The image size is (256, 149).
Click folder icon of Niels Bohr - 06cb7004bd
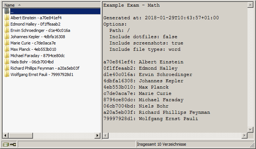(7, 62)
